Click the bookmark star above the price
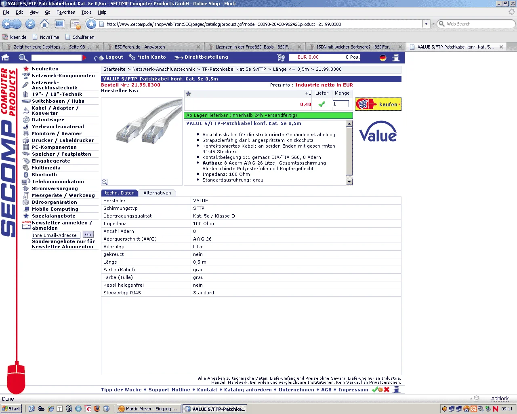Viewport: 517px width, 414px height. tap(188, 93)
